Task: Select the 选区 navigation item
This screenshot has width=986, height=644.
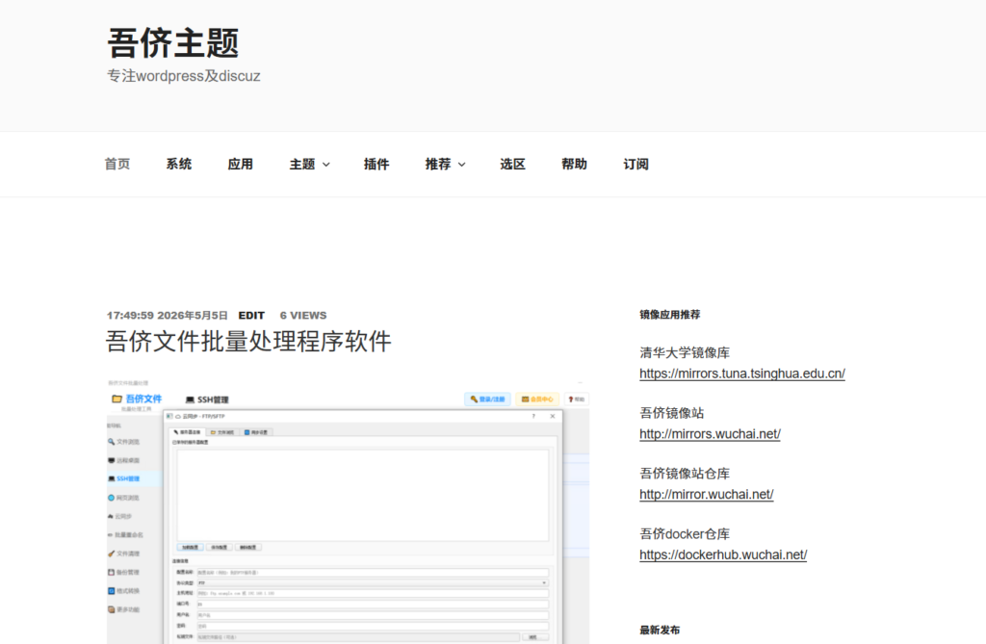Action: [512, 165]
